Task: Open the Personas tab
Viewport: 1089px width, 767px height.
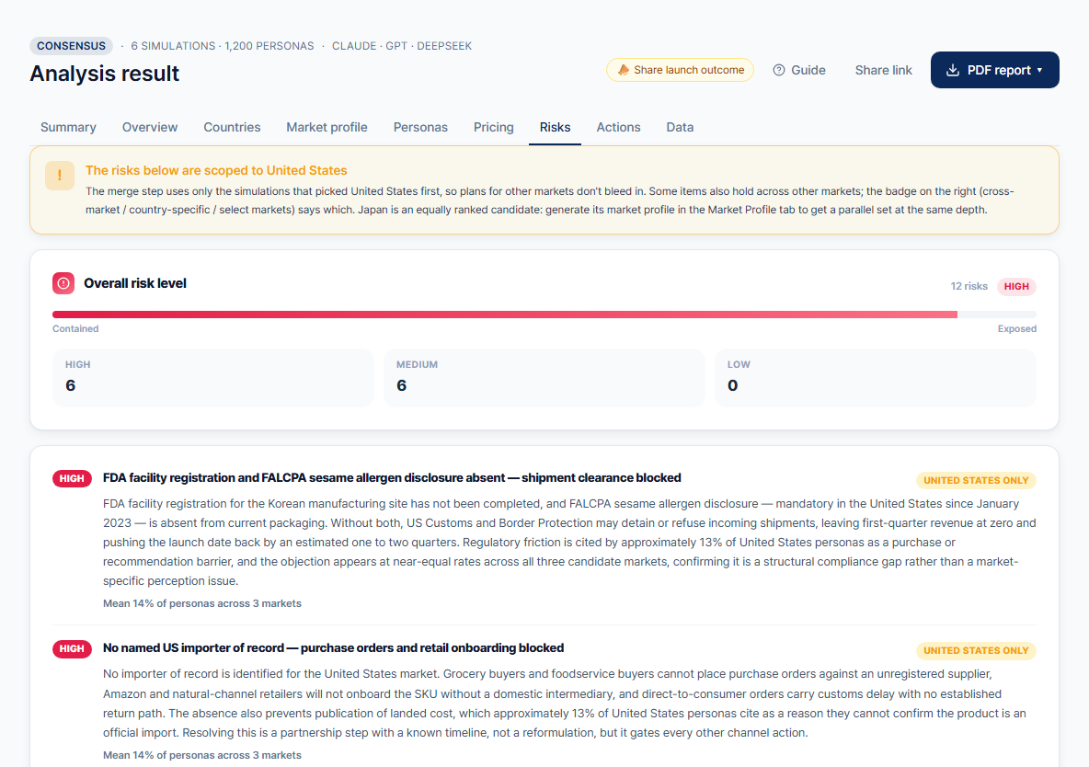Action: click(x=420, y=127)
